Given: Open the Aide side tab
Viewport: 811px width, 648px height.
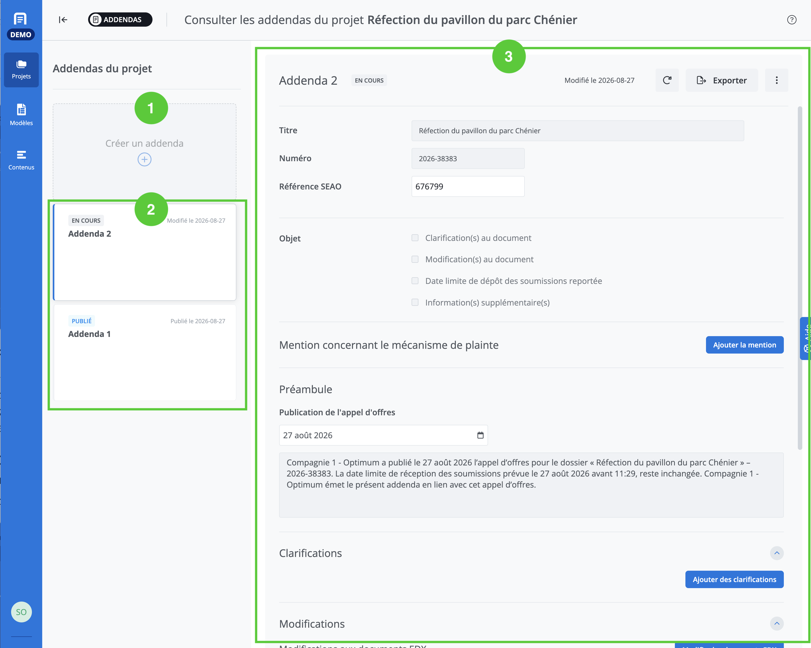Looking at the screenshot, I should click(x=805, y=339).
